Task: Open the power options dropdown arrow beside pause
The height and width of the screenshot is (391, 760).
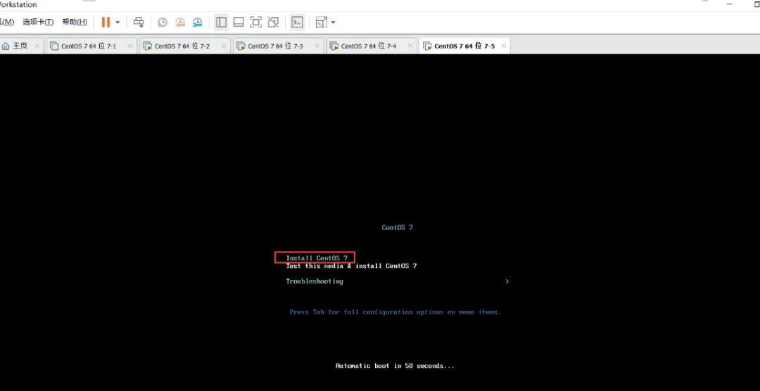Action: [118, 23]
